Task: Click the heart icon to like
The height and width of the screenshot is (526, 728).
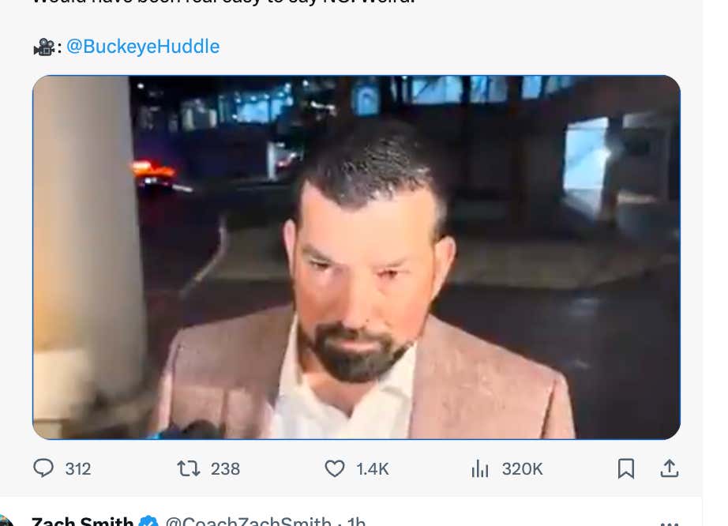Action: point(336,468)
